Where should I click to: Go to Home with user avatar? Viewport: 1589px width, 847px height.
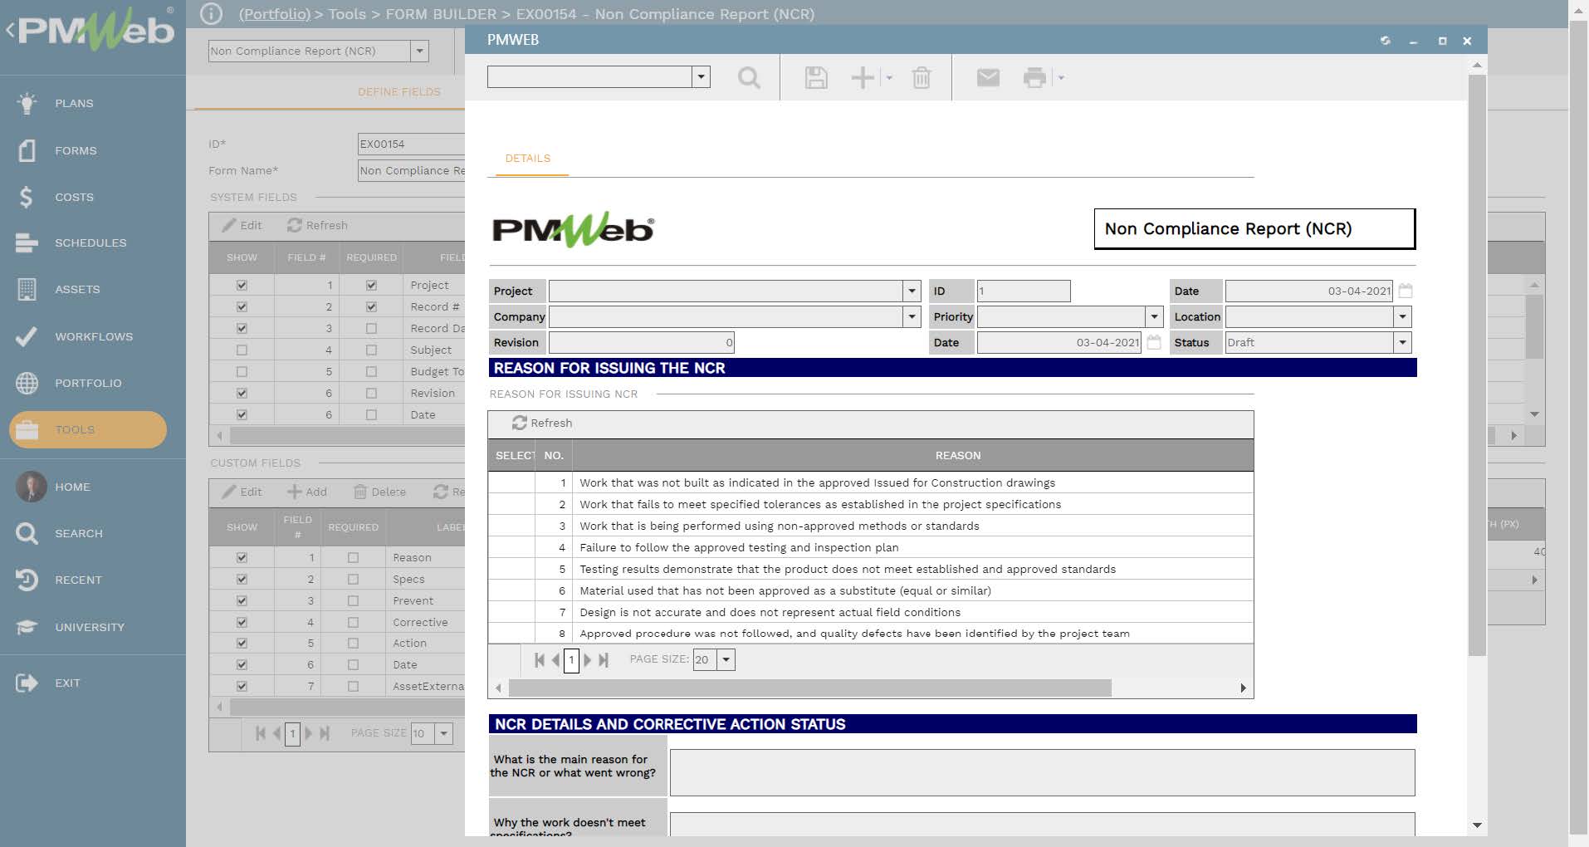(x=31, y=487)
